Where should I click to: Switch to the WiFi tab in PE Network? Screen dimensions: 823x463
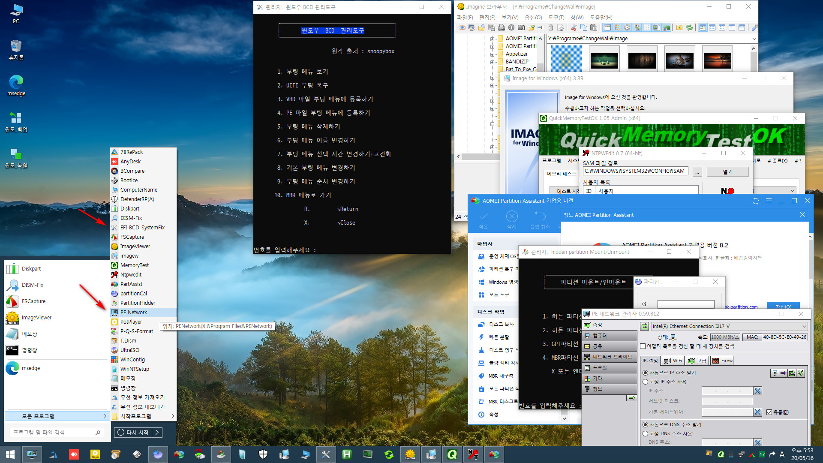673,361
